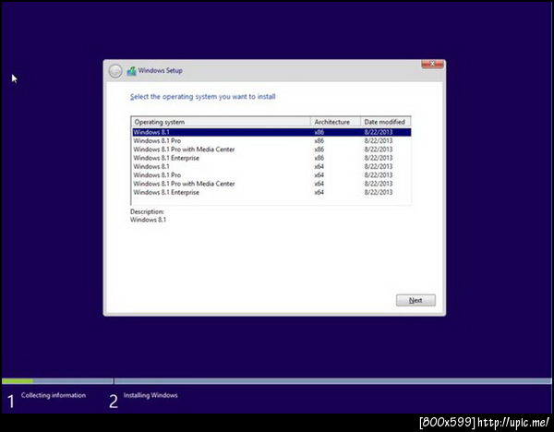Click x64 architecture cell of Windows 8.1 Enterprise

pos(319,192)
